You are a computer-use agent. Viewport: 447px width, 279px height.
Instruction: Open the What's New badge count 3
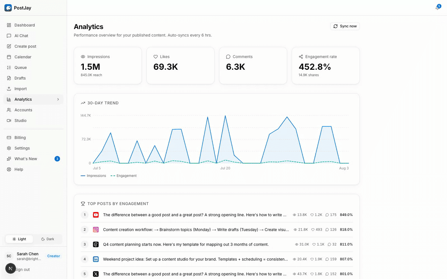pyautogui.click(x=57, y=159)
